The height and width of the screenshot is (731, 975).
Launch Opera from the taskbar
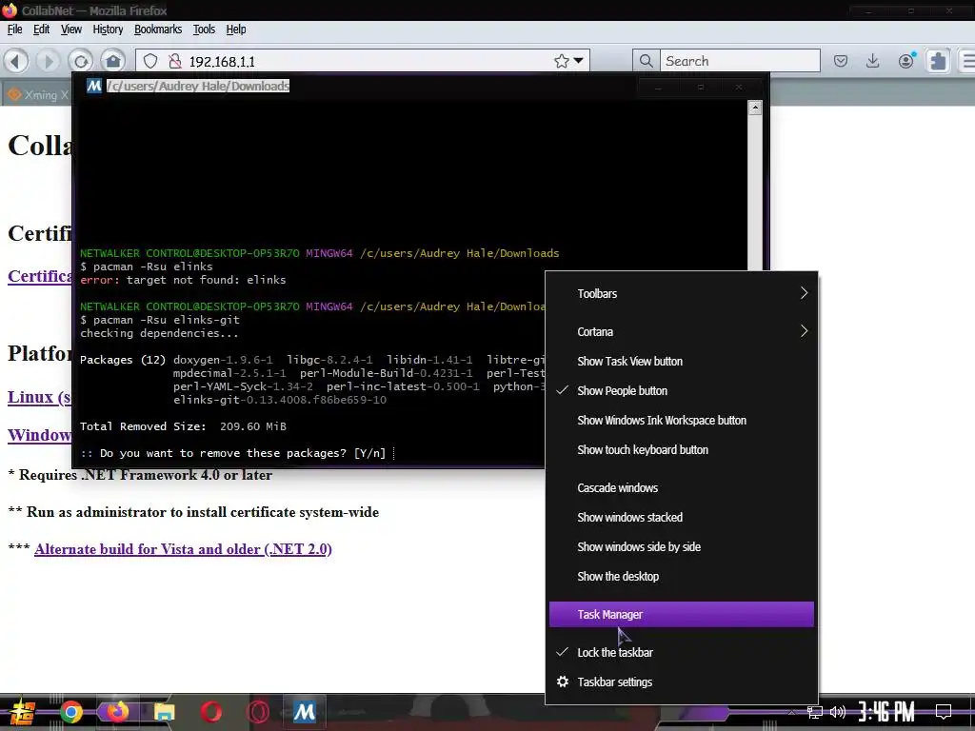[210, 712]
